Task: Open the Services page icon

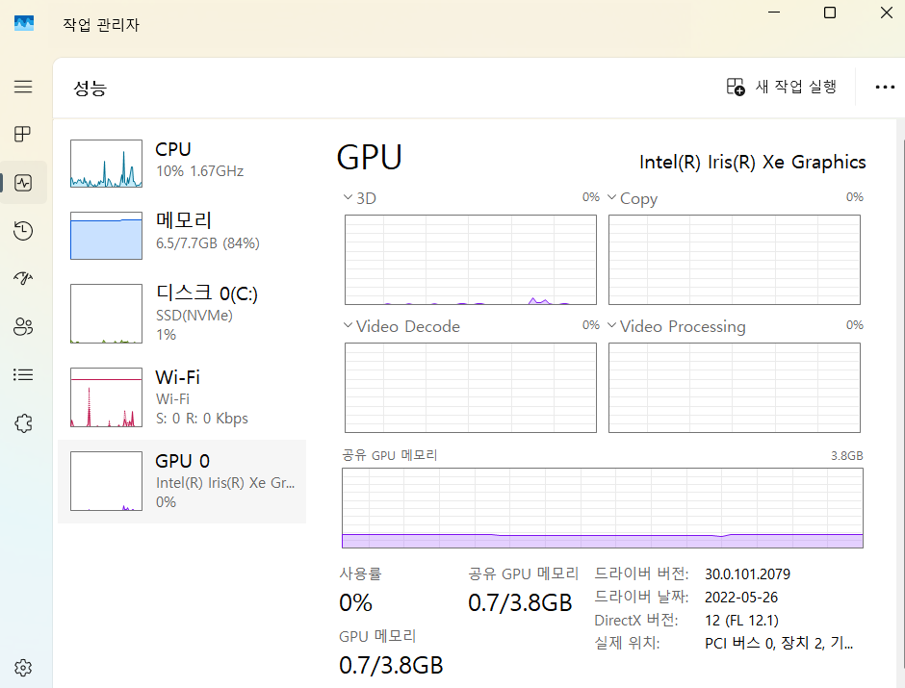Action: (23, 423)
